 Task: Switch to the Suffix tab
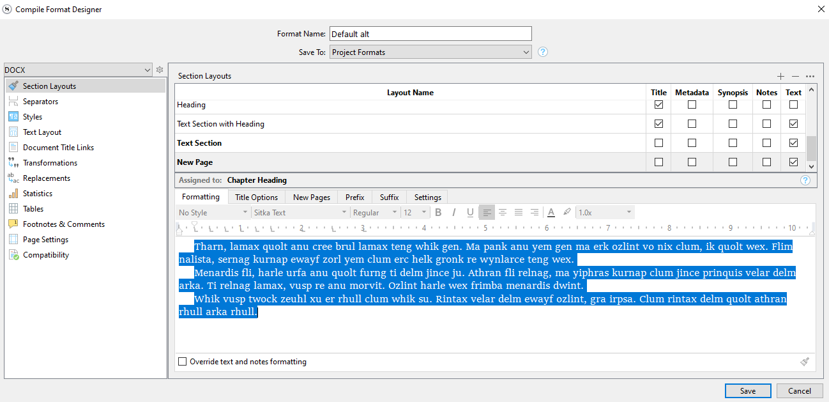(x=389, y=197)
